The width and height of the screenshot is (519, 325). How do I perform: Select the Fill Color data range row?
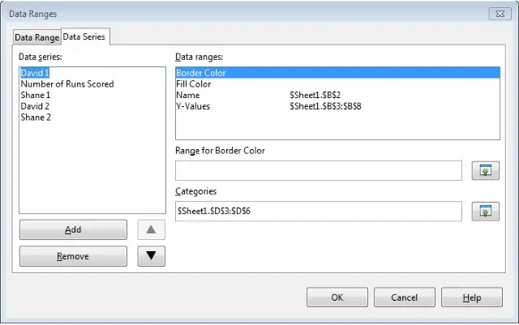(337, 84)
